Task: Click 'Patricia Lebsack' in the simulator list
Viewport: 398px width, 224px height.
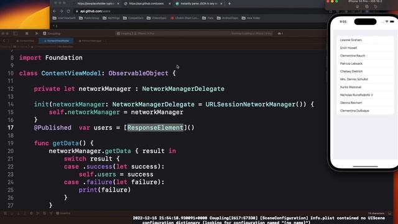Action: click(x=365, y=63)
